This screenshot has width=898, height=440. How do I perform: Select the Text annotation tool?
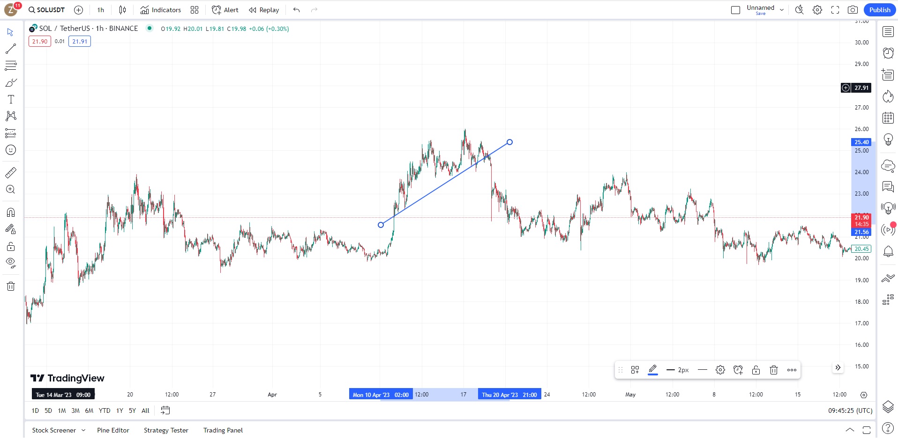pos(10,99)
